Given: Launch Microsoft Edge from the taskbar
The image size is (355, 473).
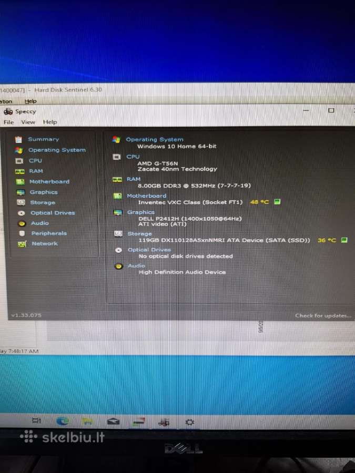Looking at the screenshot, I should [63, 421].
